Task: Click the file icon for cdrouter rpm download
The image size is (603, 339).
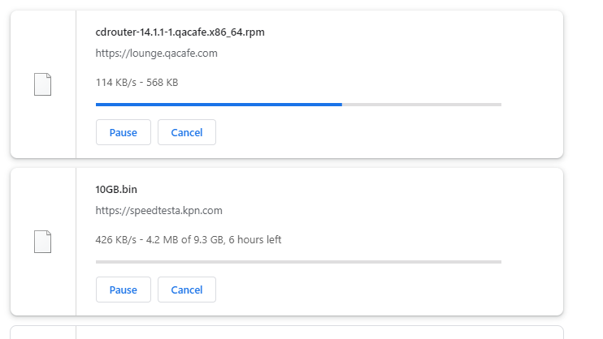Action: coord(42,84)
